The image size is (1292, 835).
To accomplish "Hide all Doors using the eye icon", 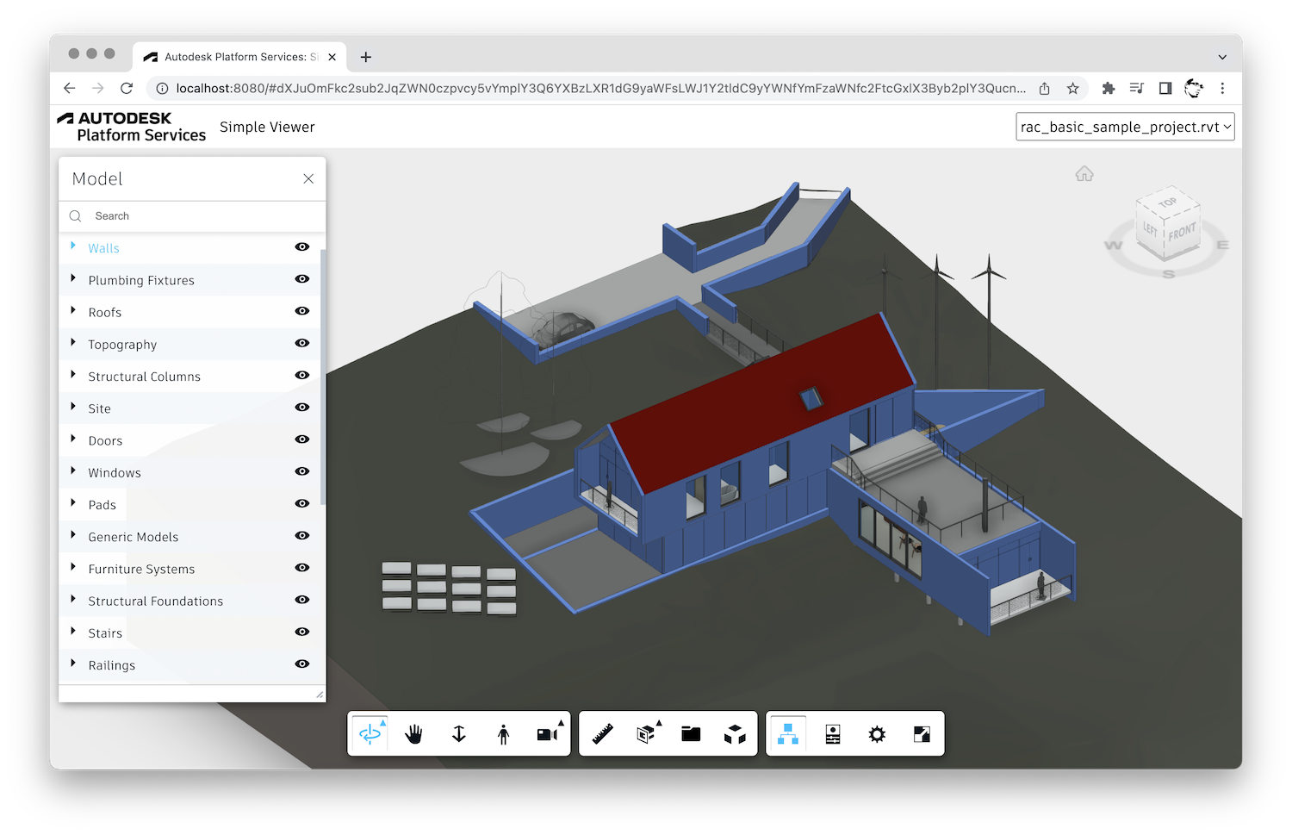I will click(302, 439).
